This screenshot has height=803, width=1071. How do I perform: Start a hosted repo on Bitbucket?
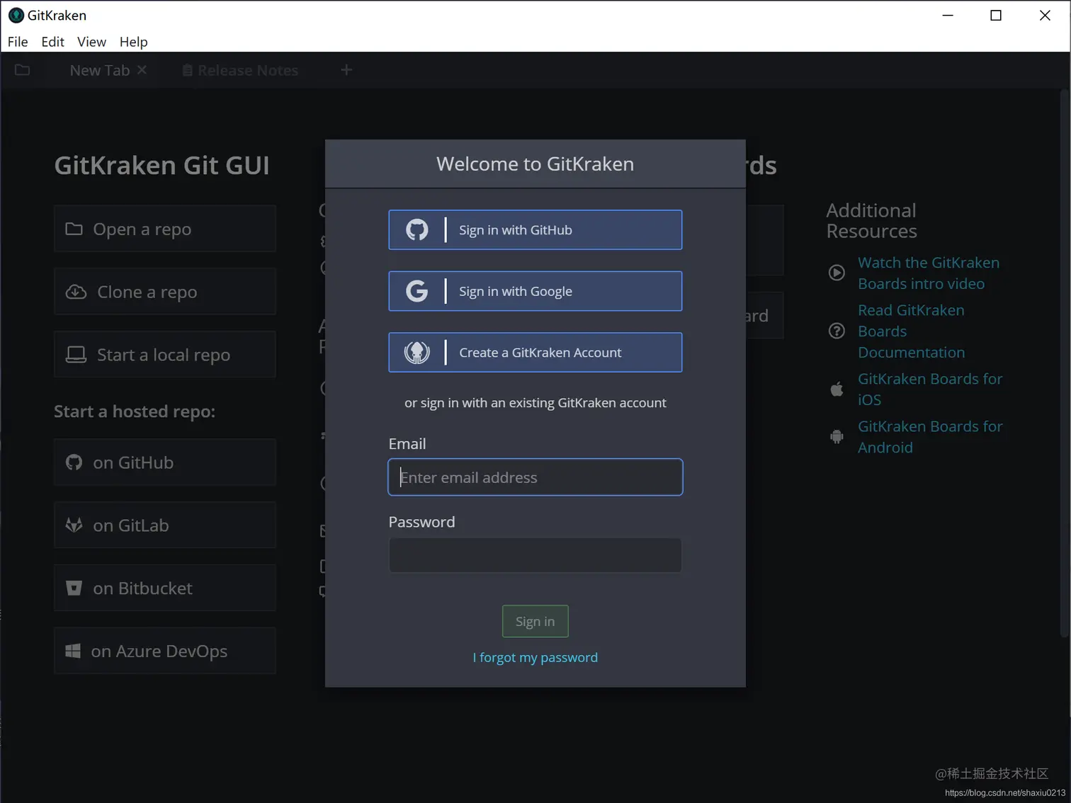(x=165, y=588)
